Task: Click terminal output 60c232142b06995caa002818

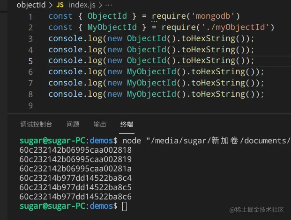Action: (x=75, y=150)
